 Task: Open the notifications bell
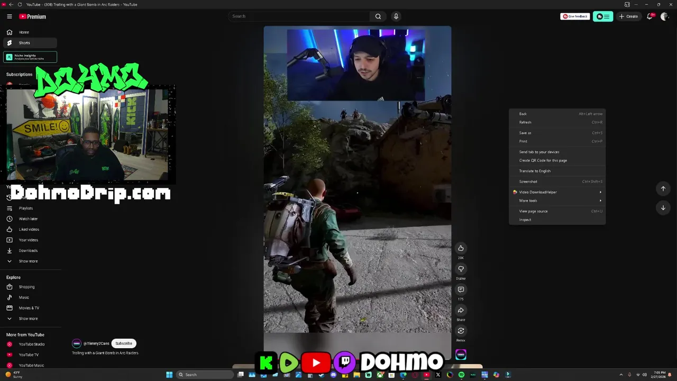click(650, 16)
